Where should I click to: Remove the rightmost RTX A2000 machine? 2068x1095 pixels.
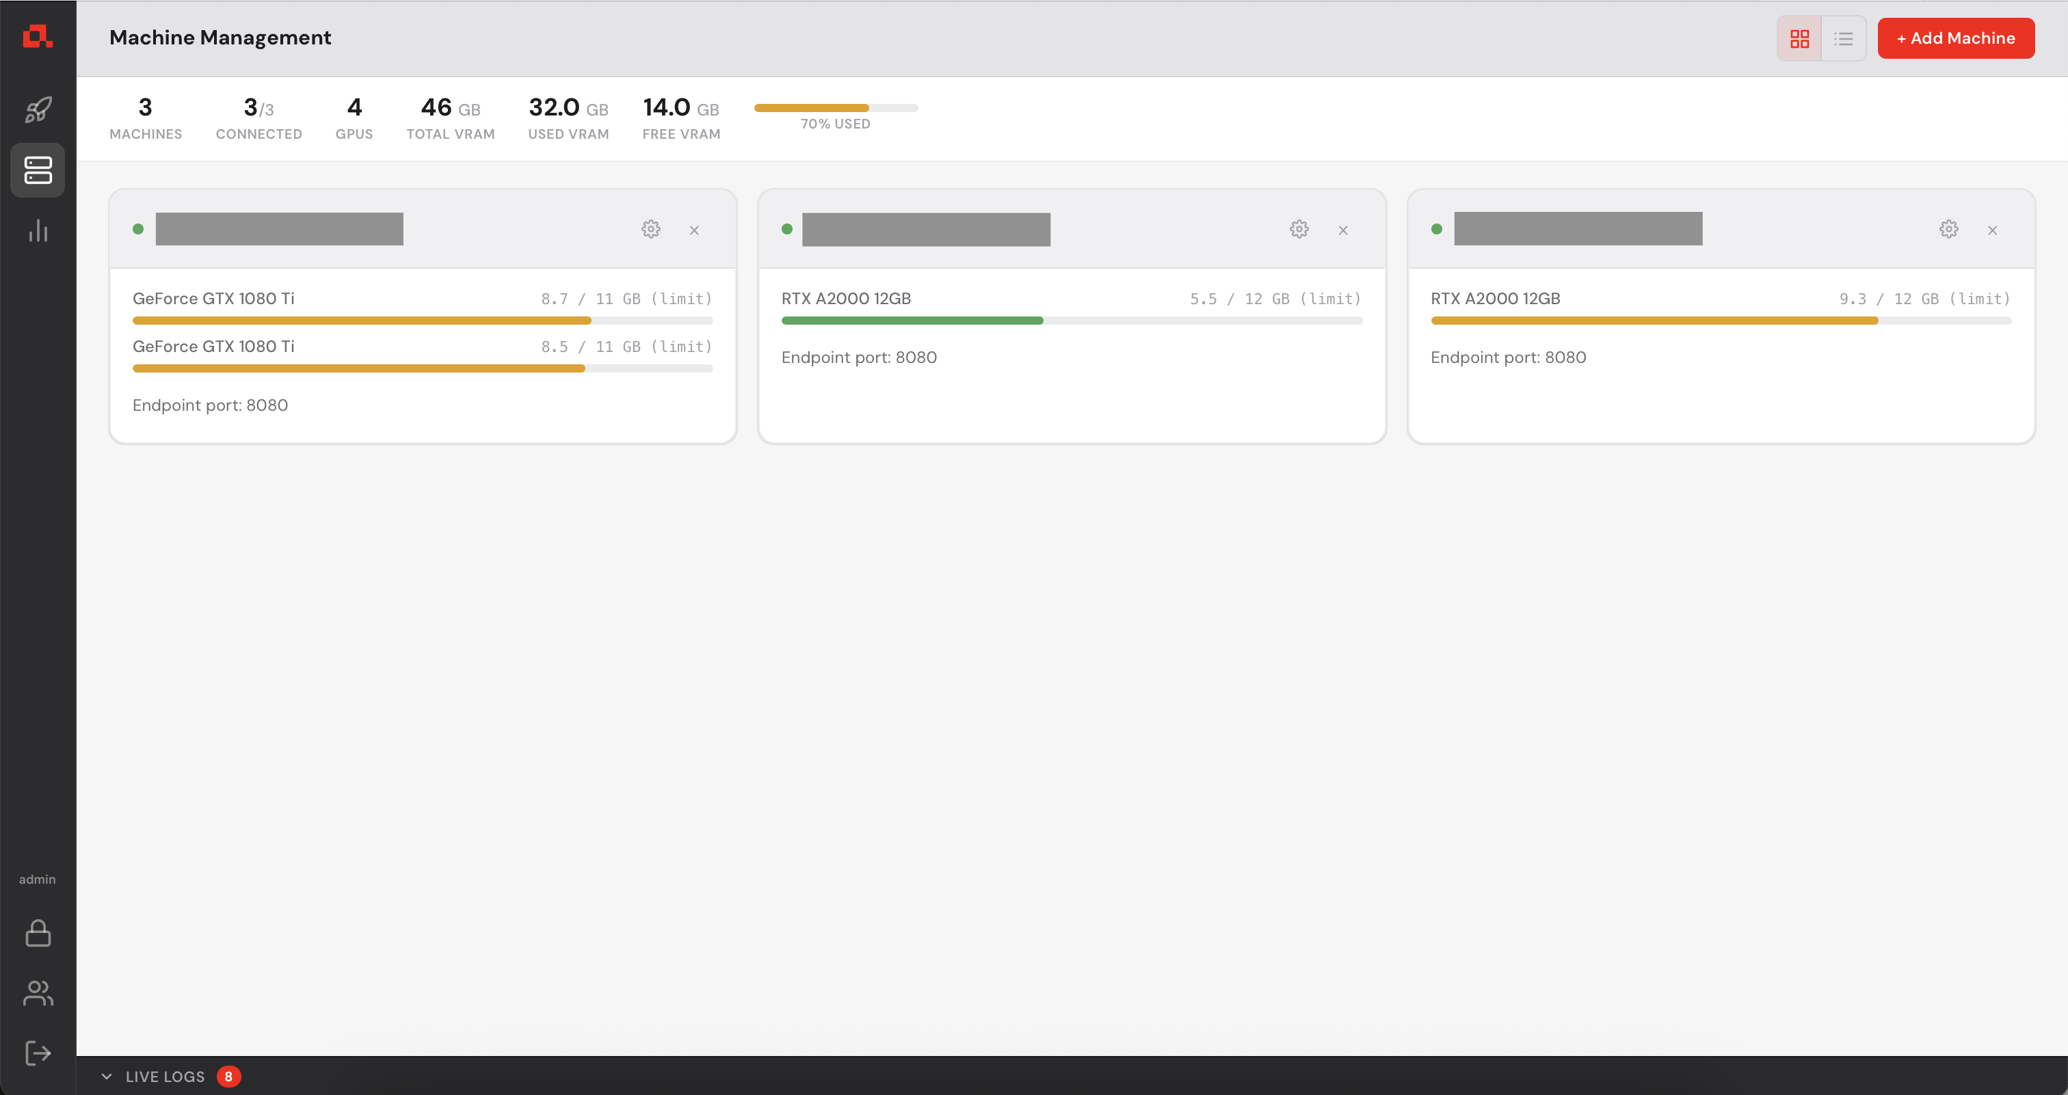[x=1993, y=230]
